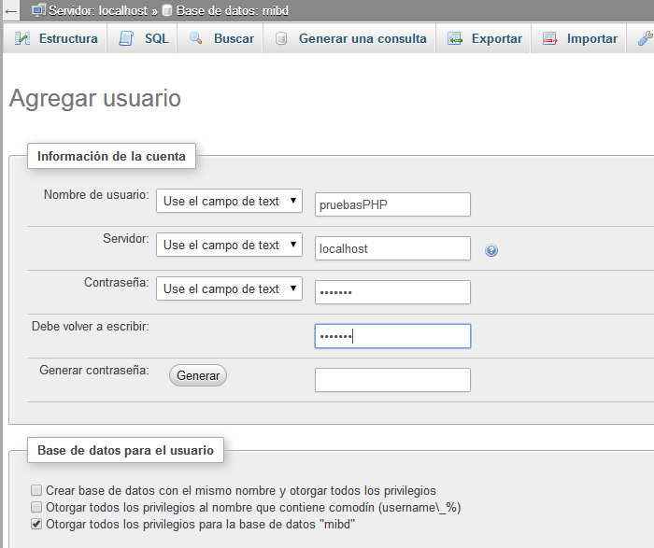Click the generated password text field

pos(392,380)
